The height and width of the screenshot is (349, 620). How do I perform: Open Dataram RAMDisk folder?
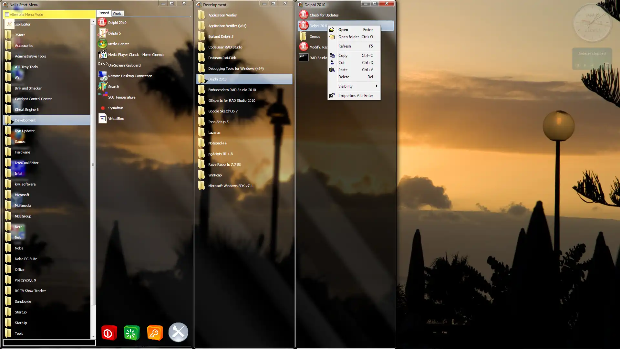click(x=244, y=58)
